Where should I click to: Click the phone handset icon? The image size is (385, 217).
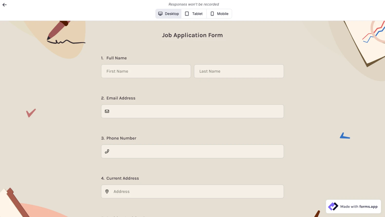107,151
